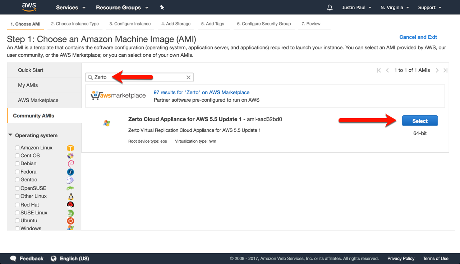Check the Cent OS checkbox

(17, 156)
